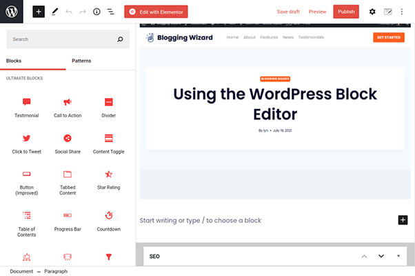Click the Features nav item

coord(269,37)
